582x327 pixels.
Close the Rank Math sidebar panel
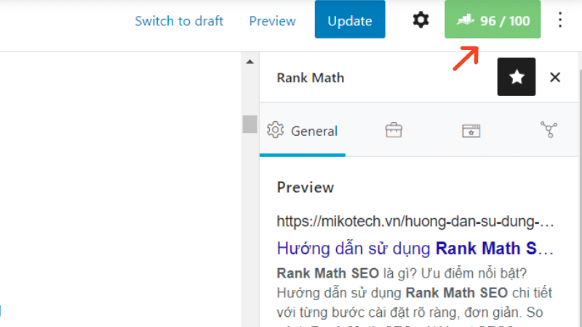point(555,77)
